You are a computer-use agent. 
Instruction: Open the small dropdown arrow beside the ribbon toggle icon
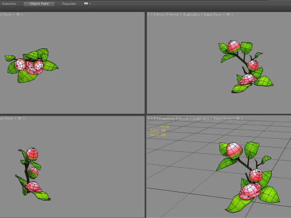click(x=90, y=4)
